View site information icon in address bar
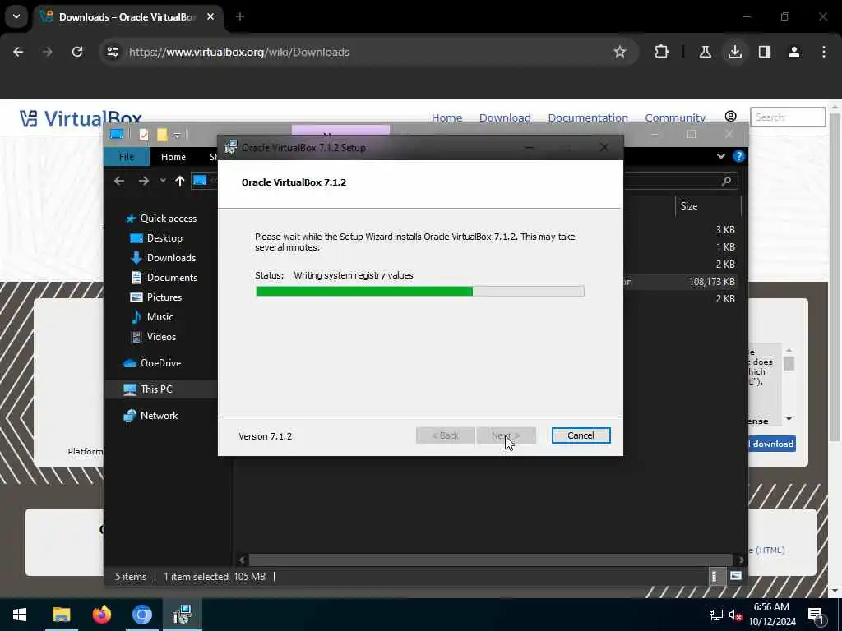Image resolution: width=842 pixels, height=631 pixels. (x=113, y=52)
